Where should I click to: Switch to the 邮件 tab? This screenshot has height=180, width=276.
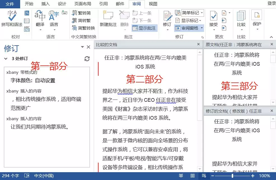tap(120, 4)
